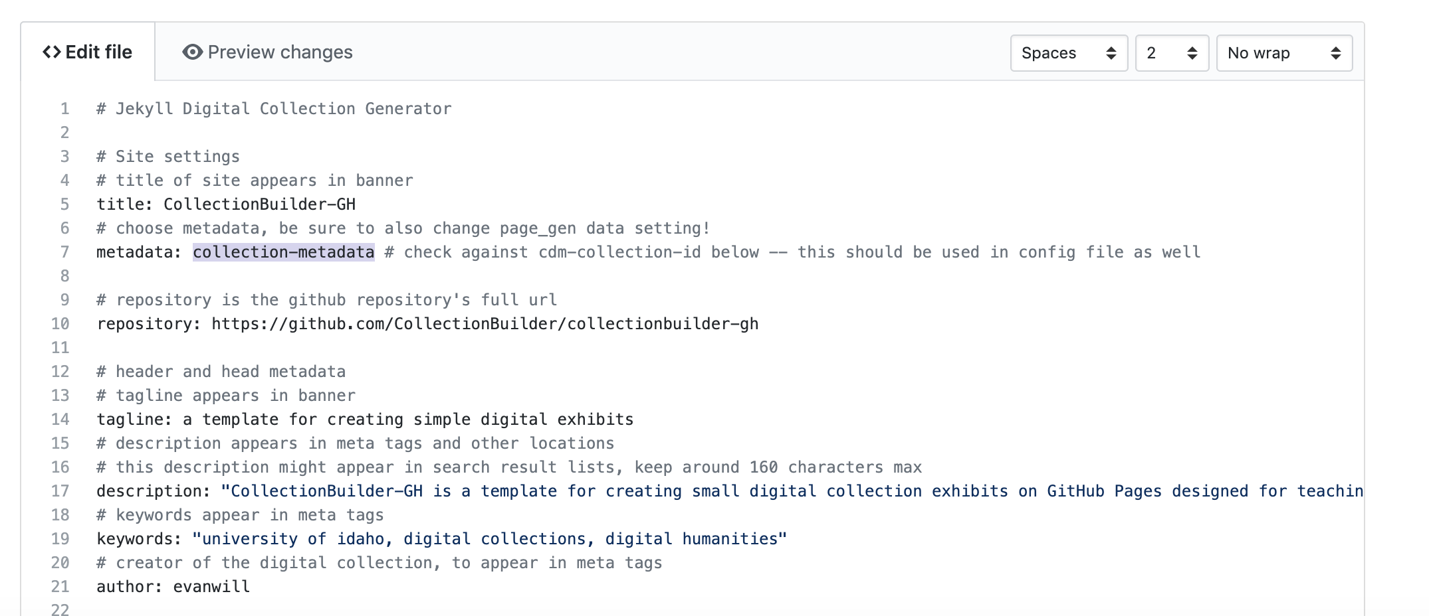The width and height of the screenshot is (1429, 616).
Task: Click the code brackets icon on Edit file
Action: (52, 52)
